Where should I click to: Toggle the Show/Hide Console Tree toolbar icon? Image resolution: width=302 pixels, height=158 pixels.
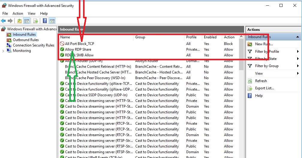27,21
